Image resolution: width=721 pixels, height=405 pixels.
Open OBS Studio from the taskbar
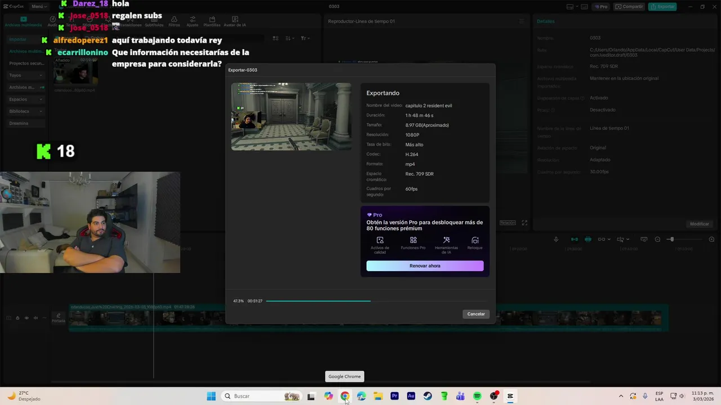(494, 396)
